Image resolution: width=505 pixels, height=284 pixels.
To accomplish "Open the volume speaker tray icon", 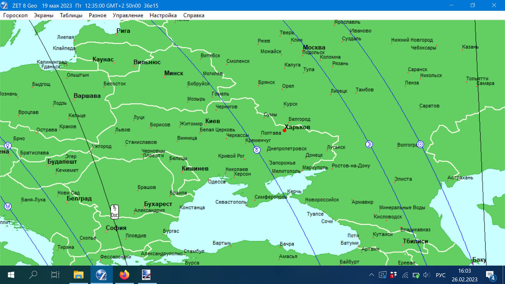I will coord(426,275).
